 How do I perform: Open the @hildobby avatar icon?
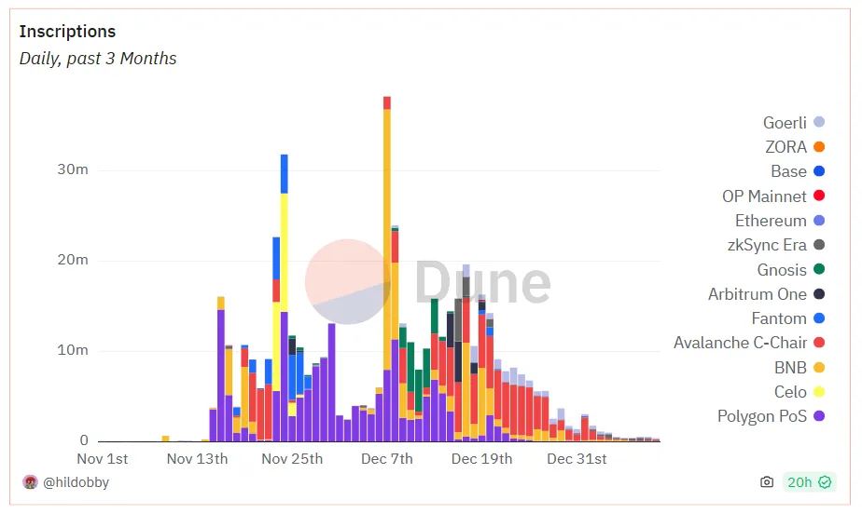(x=30, y=482)
